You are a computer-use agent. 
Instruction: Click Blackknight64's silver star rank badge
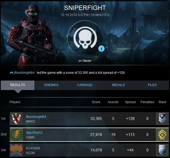pyautogui.click(x=162, y=119)
